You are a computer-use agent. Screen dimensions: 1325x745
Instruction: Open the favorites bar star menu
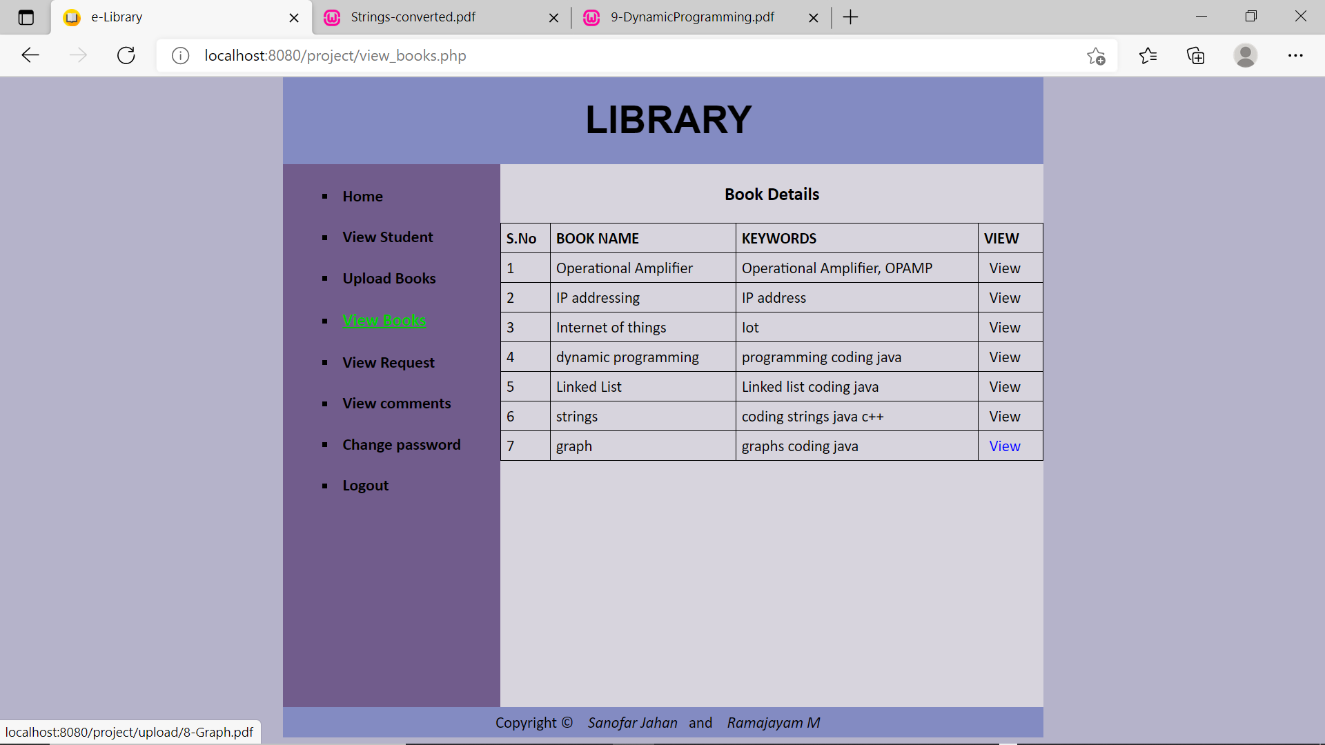coord(1148,55)
